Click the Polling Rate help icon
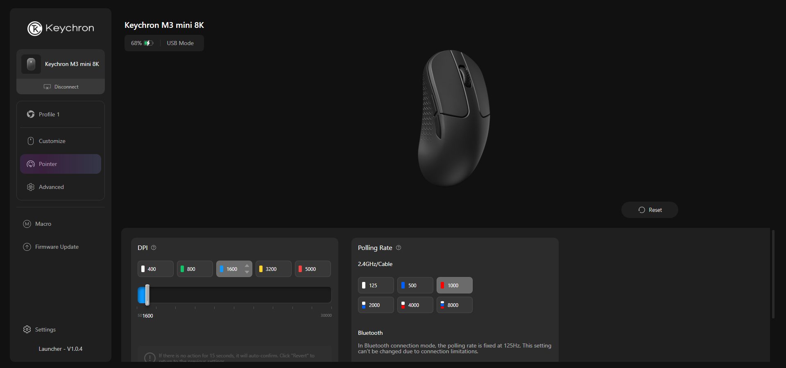 (x=399, y=248)
